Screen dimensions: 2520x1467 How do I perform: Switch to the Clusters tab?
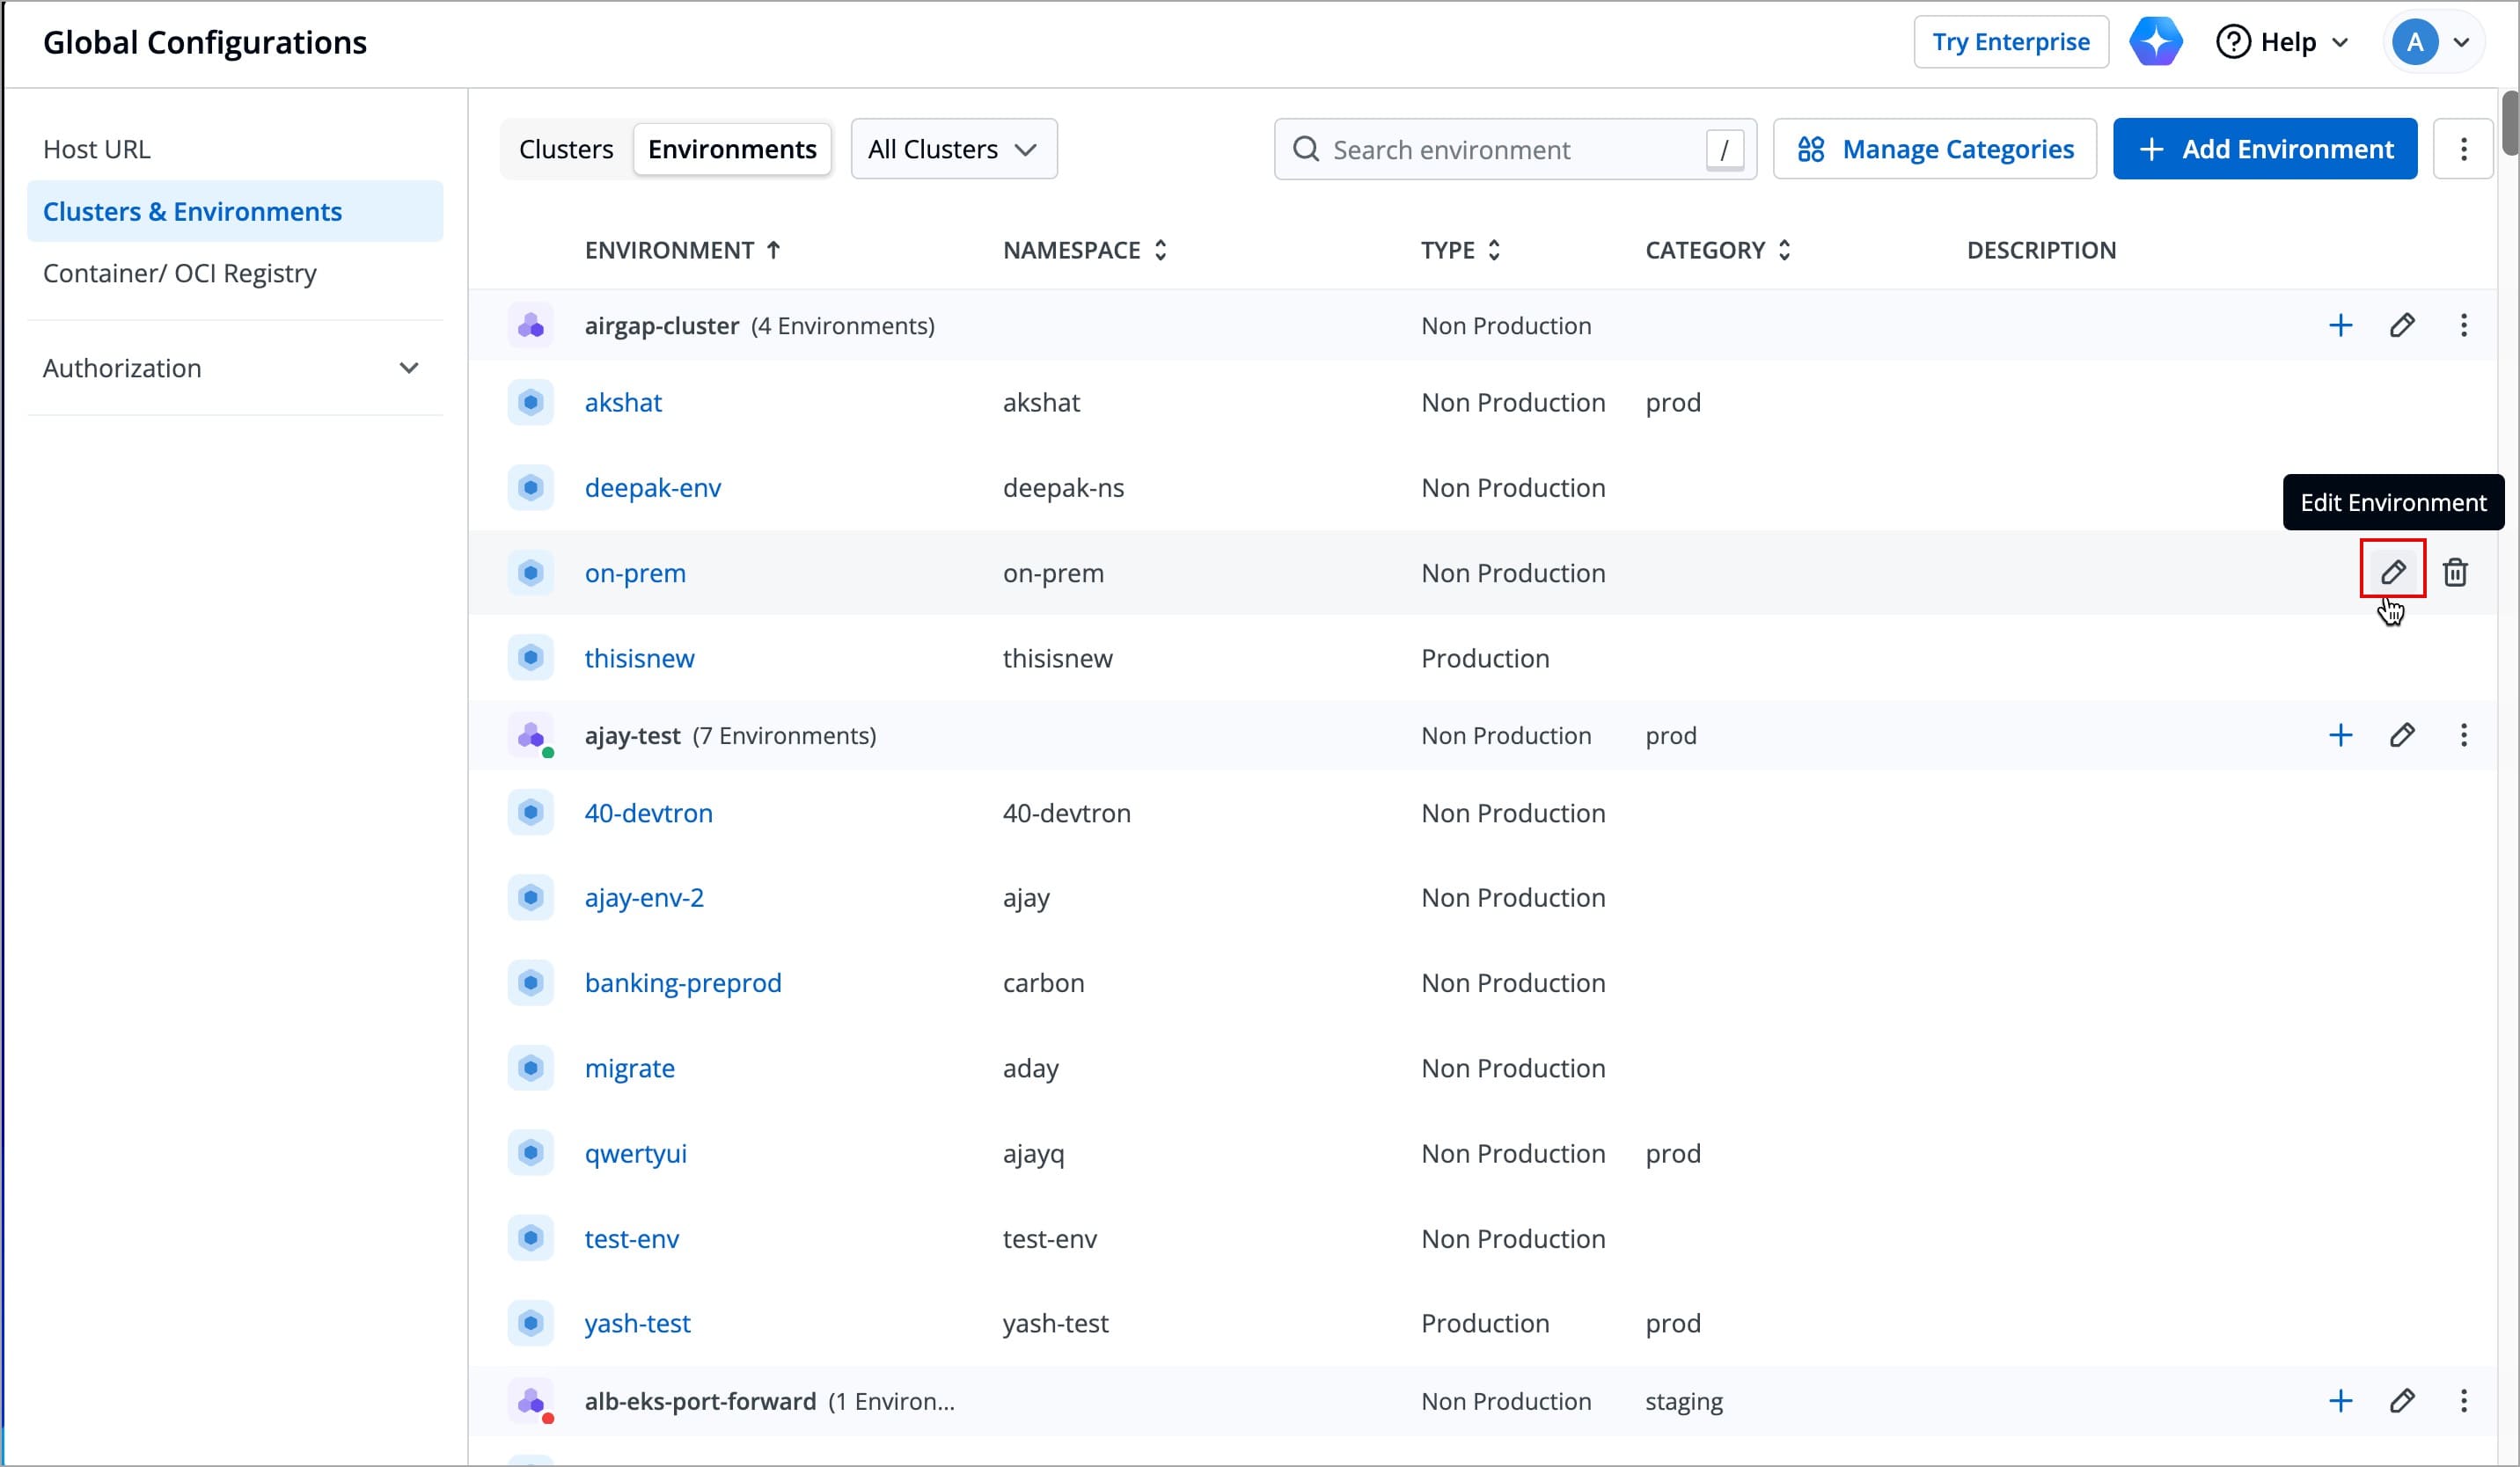click(x=565, y=149)
